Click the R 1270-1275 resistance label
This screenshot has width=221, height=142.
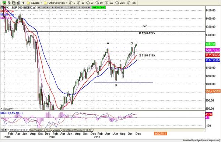point(147,33)
